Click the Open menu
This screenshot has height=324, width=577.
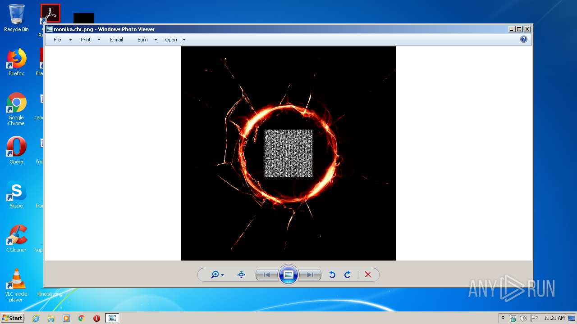[171, 40]
